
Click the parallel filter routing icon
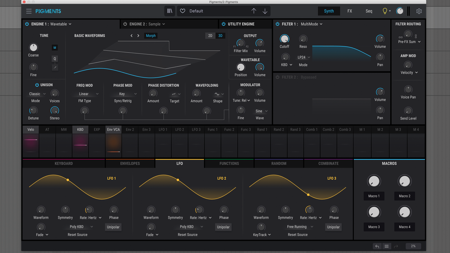pos(401,37)
